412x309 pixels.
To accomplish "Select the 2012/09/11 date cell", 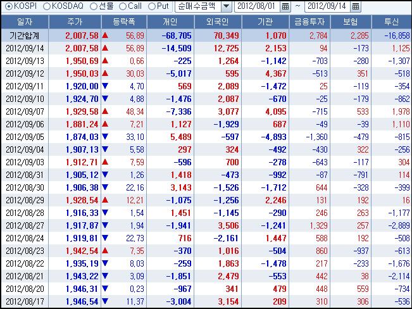I will tap(25, 86).
